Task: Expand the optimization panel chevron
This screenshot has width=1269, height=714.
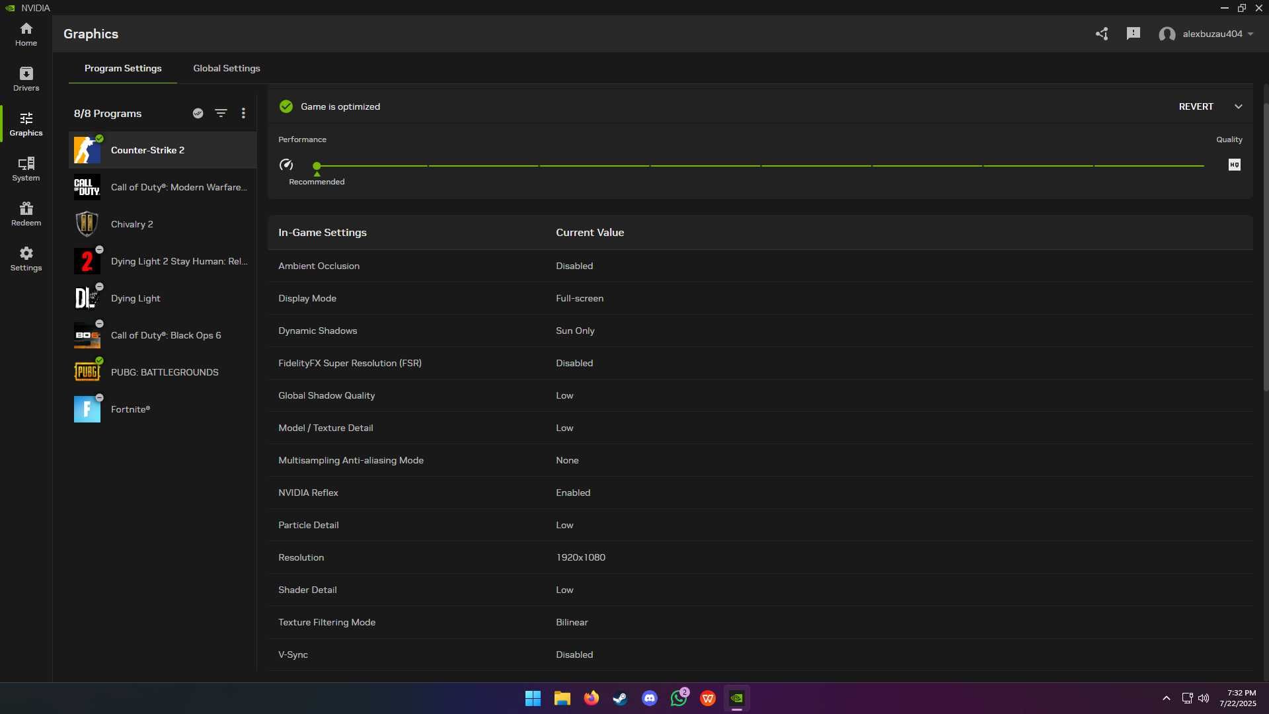Action: click(x=1238, y=106)
